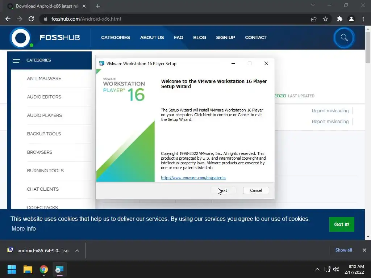Open the FAQ nav item
The image size is (371, 278).
pos(179,38)
